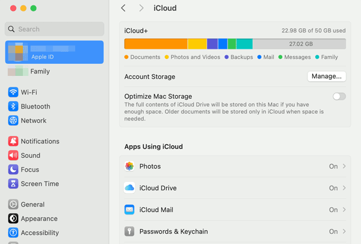Click the Focus moon icon
Screen dimensions: 361x244
[13, 169]
